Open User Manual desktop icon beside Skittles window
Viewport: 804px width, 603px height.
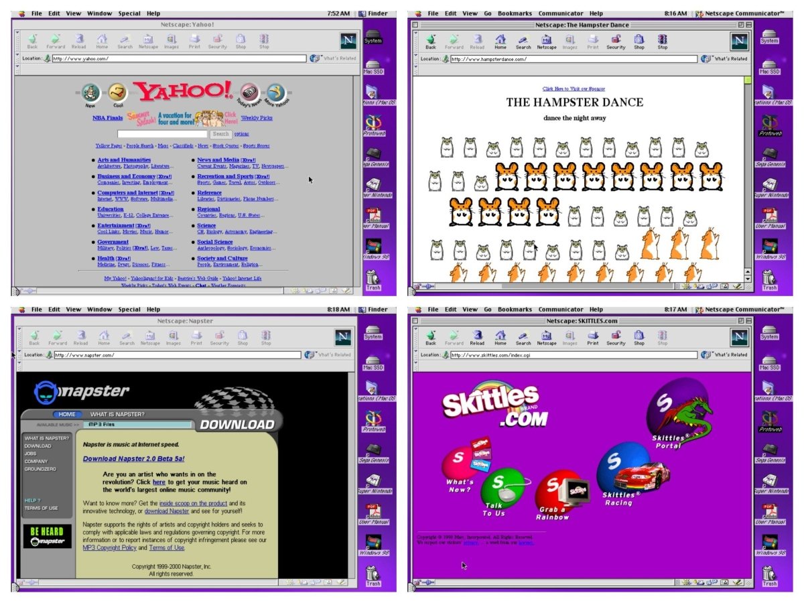pos(770,513)
